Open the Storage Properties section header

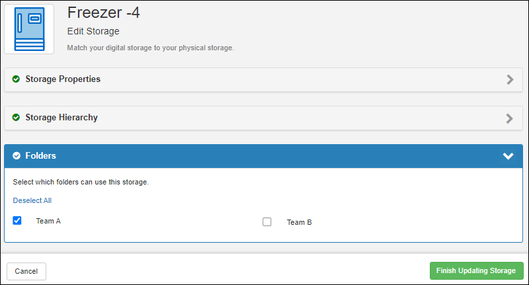[63, 79]
